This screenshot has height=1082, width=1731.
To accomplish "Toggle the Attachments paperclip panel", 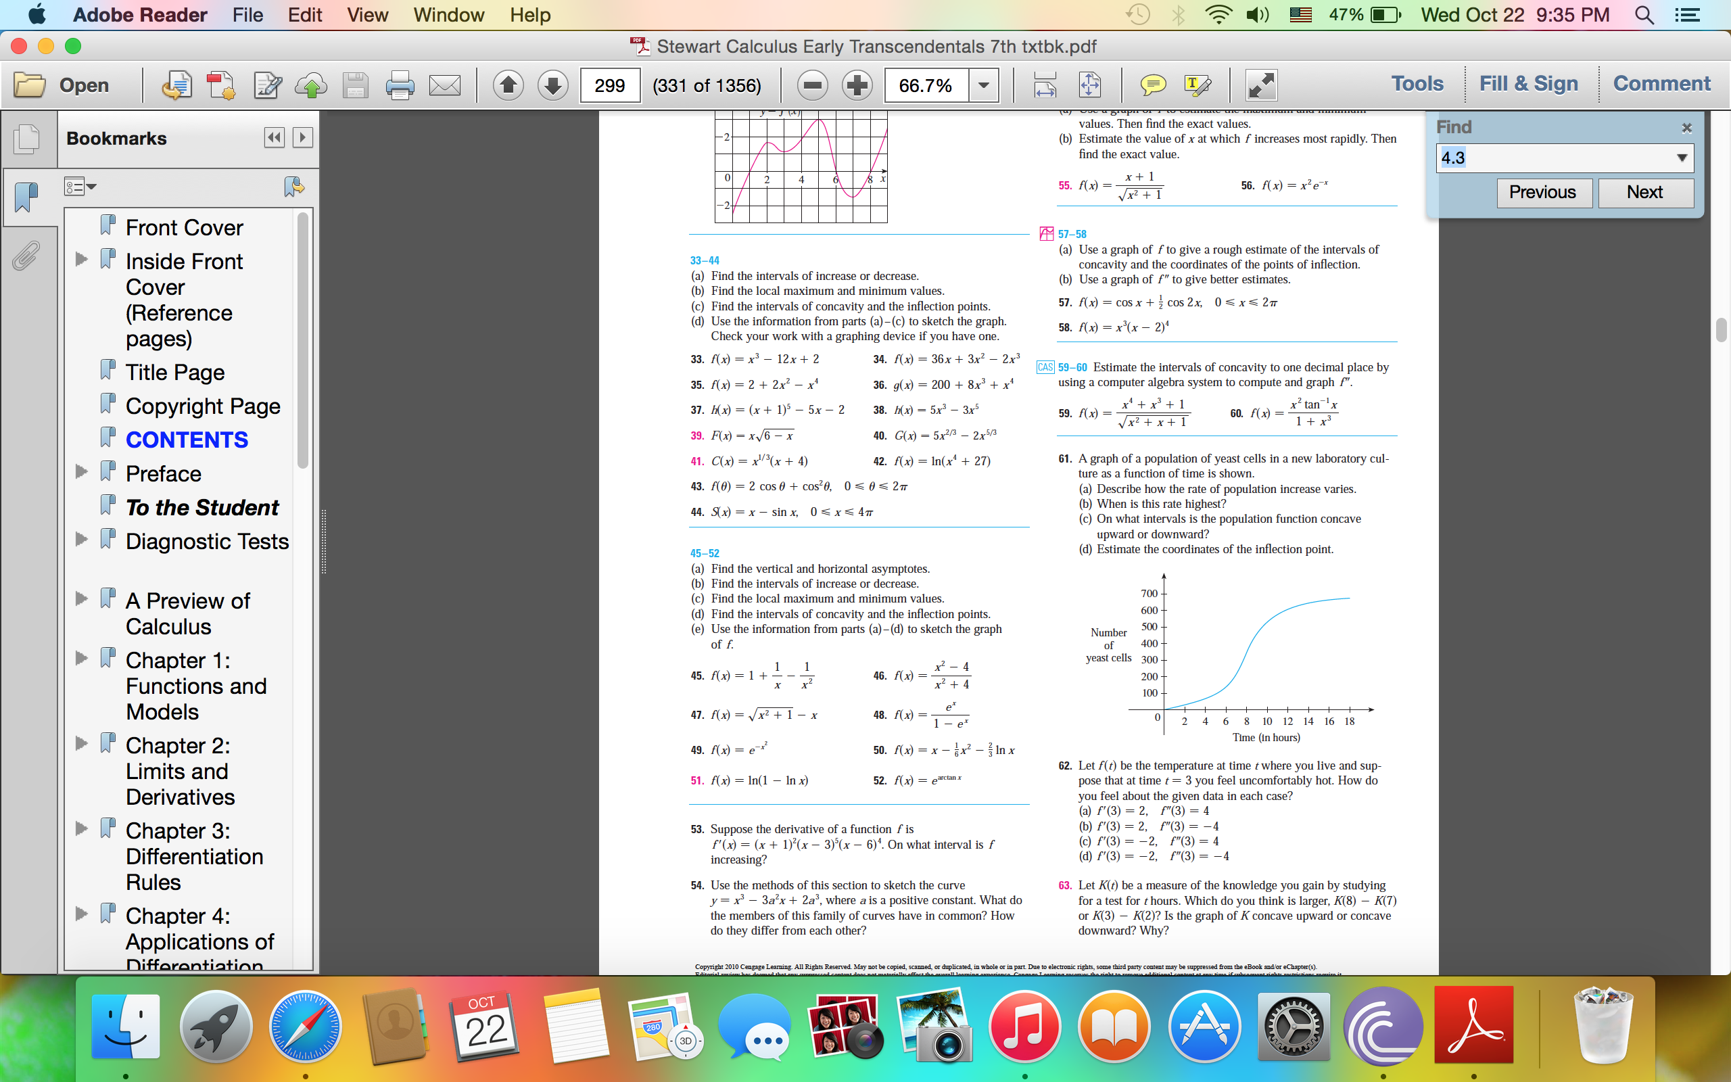I will coord(26,256).
